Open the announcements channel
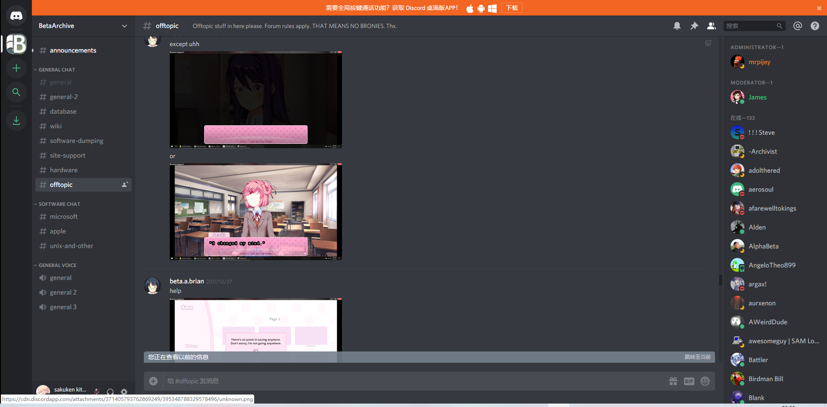The height and width of the screenshot is (407, 827). tap(84, 50)
